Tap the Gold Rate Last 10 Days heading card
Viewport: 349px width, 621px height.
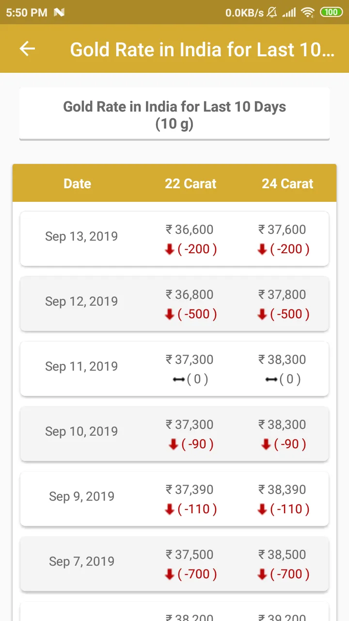174,114
